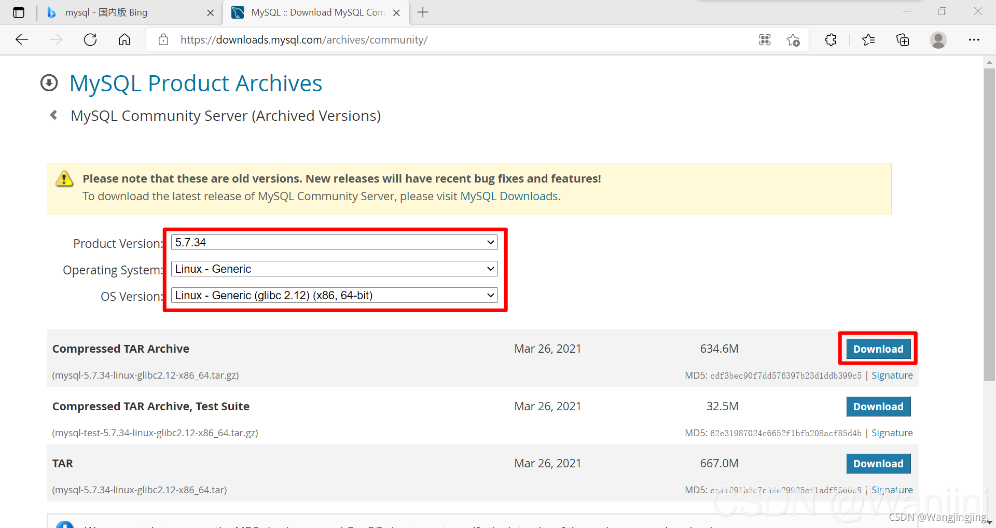The height and width of the screenshot is (528, 996).
Task: Open the Operating System Linux - Generic dropdown
Action: click(x=335, y=269)
